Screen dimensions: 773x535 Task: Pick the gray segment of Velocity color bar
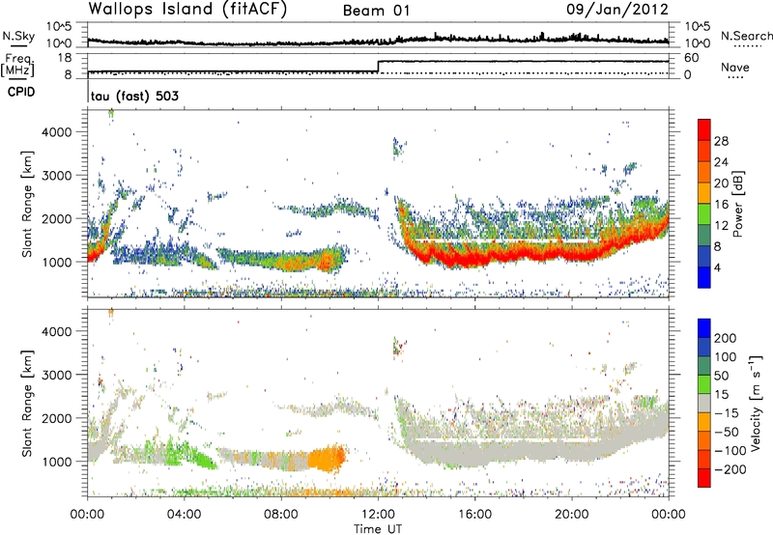(x=704, y=404)
